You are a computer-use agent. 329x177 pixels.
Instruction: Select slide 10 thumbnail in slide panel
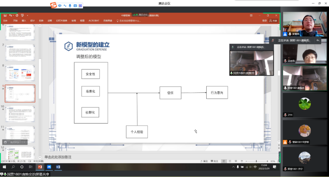pyautogui.click(x=20, y=114)
